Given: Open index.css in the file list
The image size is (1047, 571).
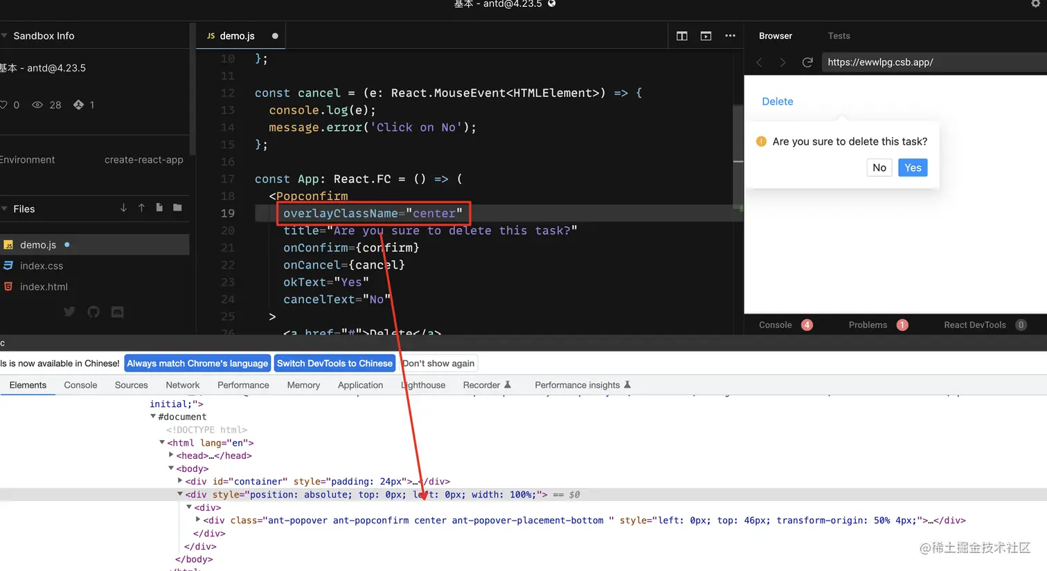Looking at the screenshot, I should pyautogui.click(x=42, y=266).
